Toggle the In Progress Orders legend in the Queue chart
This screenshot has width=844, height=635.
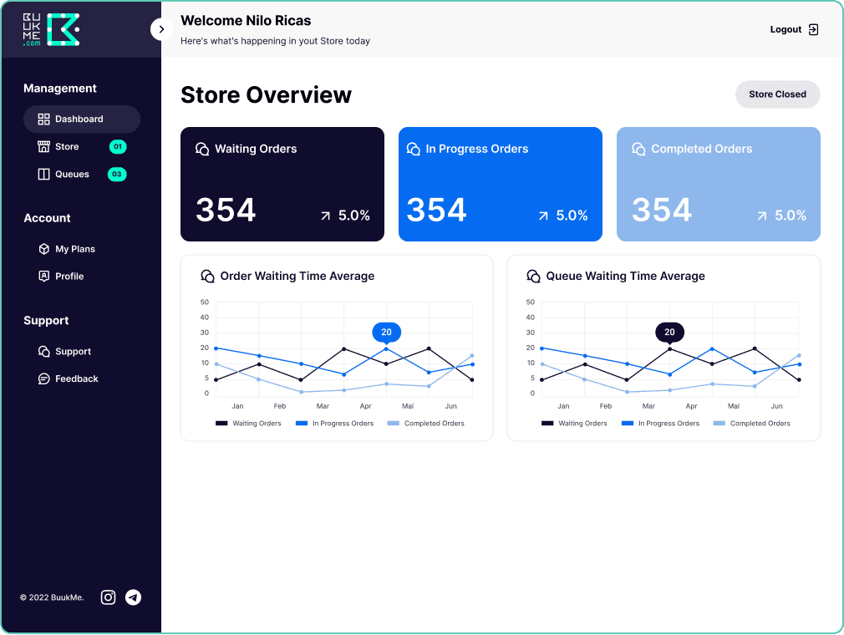(x=660, y=424)
